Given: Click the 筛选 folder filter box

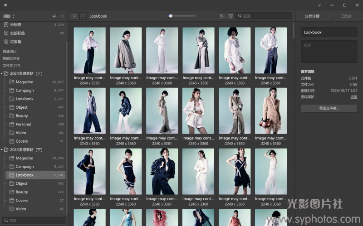Looking at the screenshot, I should point(34,221).
